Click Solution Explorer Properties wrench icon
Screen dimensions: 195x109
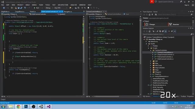[x=172, y=31]
